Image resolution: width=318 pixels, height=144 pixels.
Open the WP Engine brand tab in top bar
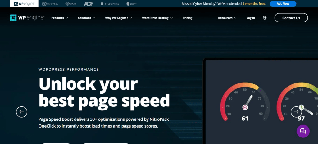pyautogui.click(x=24, y=4)
